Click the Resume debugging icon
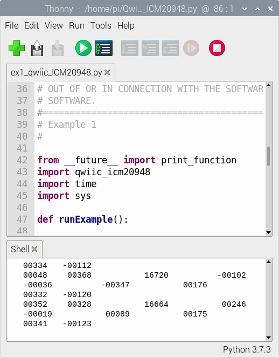The width and height of the screenshot is (279, 358). [191, 48]
